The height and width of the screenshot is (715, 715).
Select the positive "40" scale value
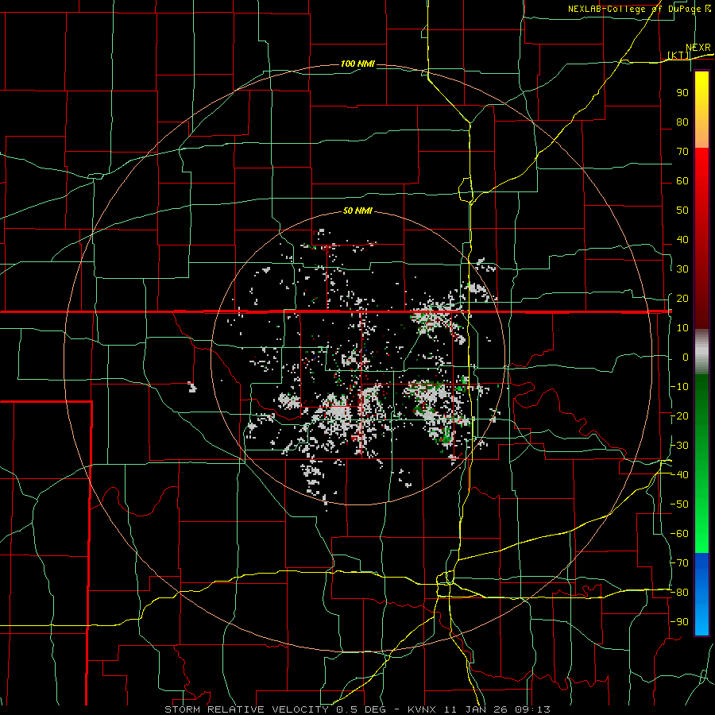[x=682, y=239]
